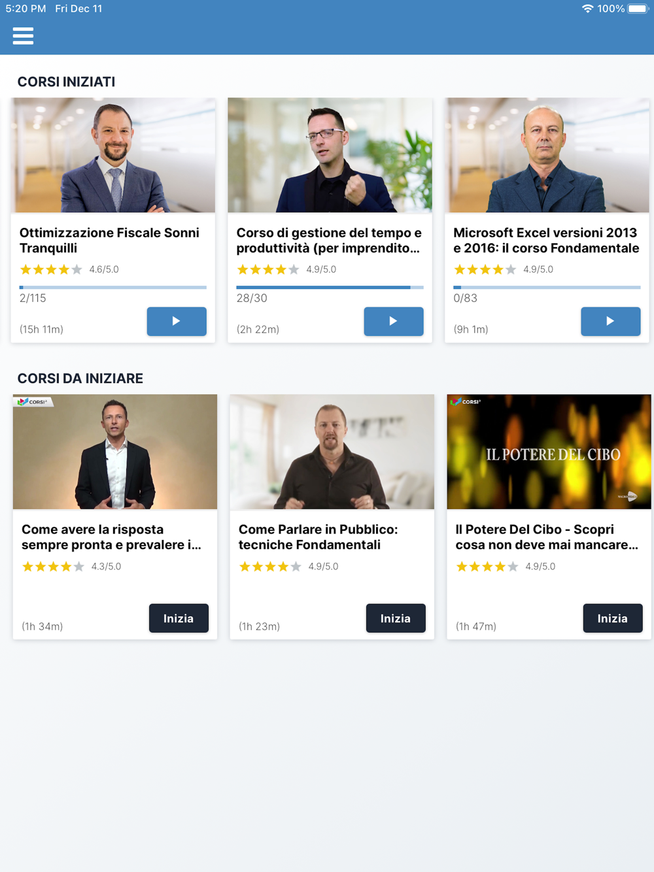Open the Microsoft Excel course thumbnail
Screen dimensions: 654x872
(547, 155)
